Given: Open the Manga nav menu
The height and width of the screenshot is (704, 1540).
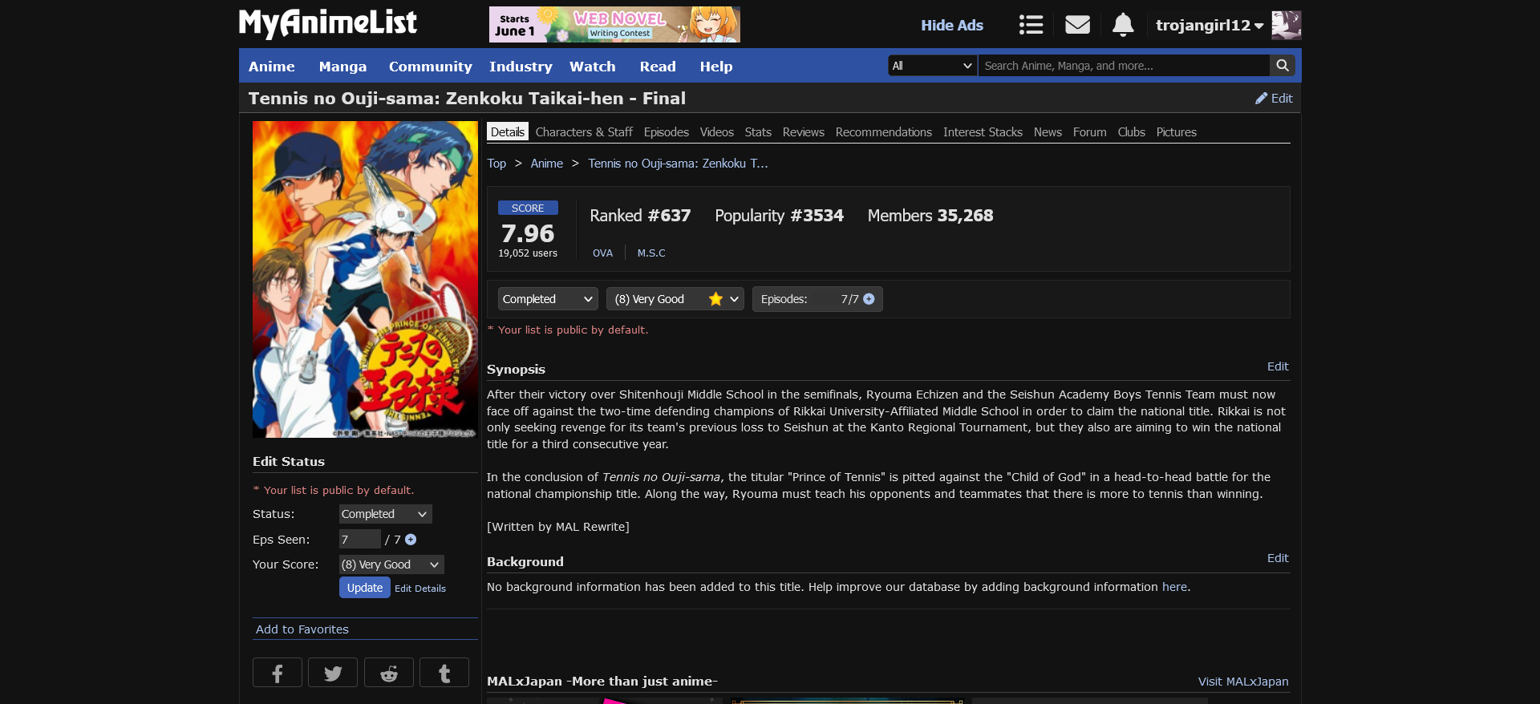Looking at the screenshot, I should click(x=342, y=67).
